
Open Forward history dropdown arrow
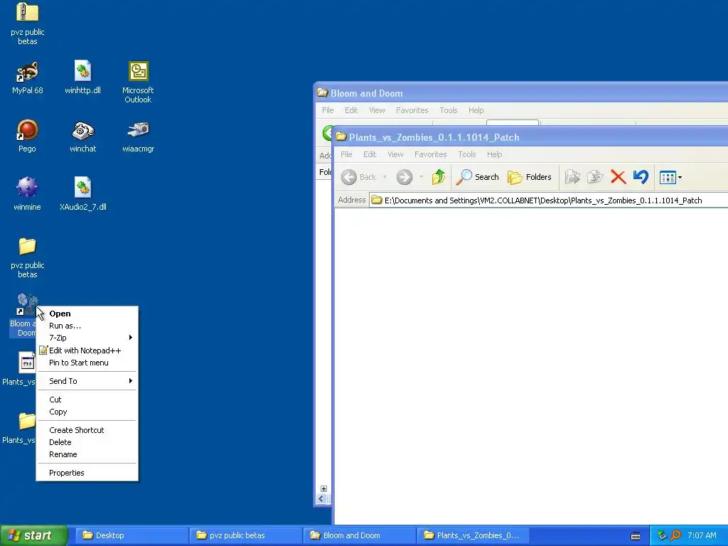point(421,177)
